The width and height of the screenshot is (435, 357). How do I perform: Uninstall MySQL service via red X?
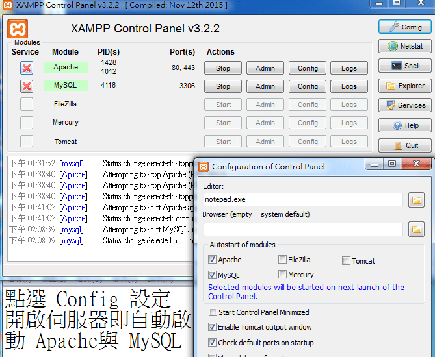27,86
